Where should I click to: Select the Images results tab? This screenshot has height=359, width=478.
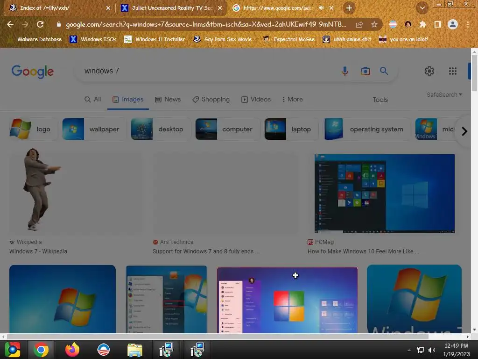(128, 100)
